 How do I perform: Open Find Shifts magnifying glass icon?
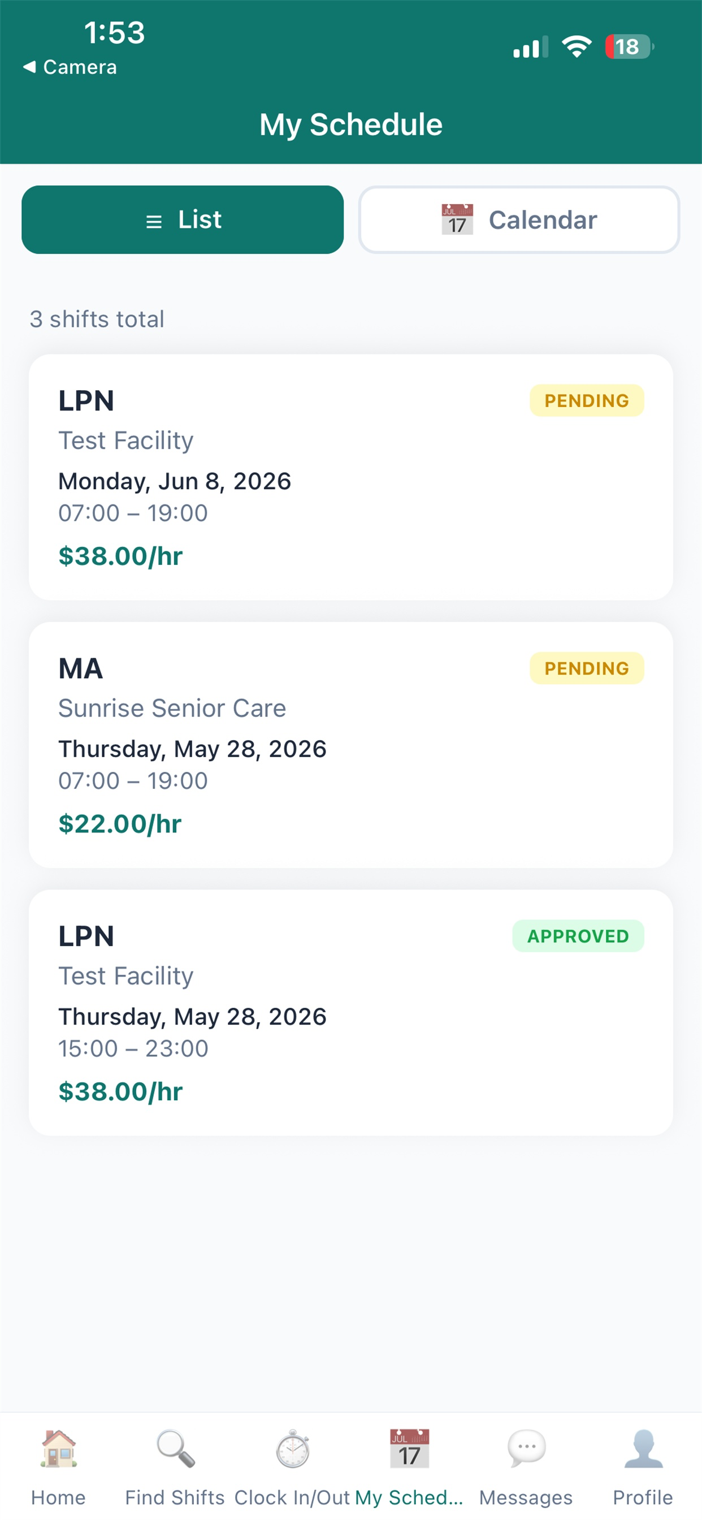tap(175, 1448)
